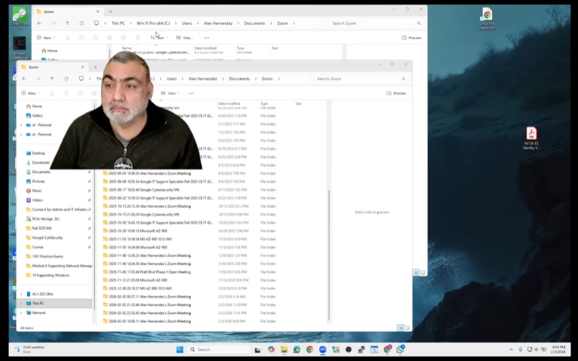The height and width of the screenshot is (361, 578).
Task: Open the View dropdown in the rear window
Action: 185,38
